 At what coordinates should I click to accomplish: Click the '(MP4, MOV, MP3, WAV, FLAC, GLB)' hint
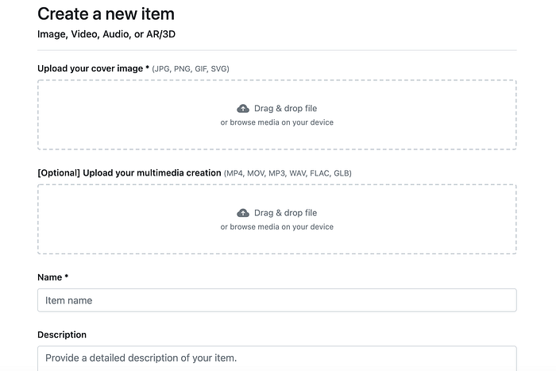288,173
